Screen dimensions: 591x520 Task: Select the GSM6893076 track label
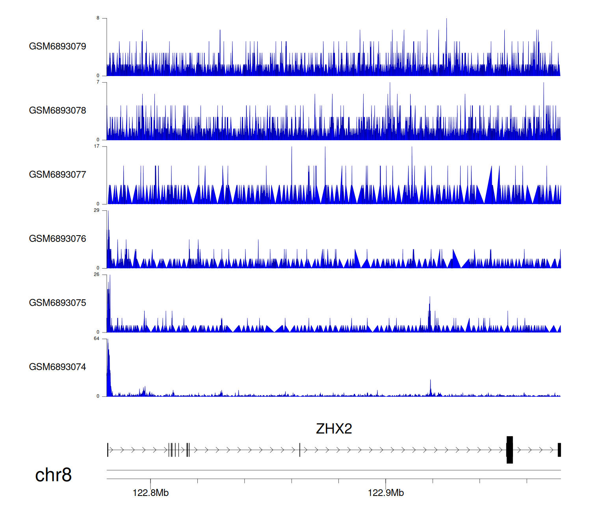click(x=58, y=239)
